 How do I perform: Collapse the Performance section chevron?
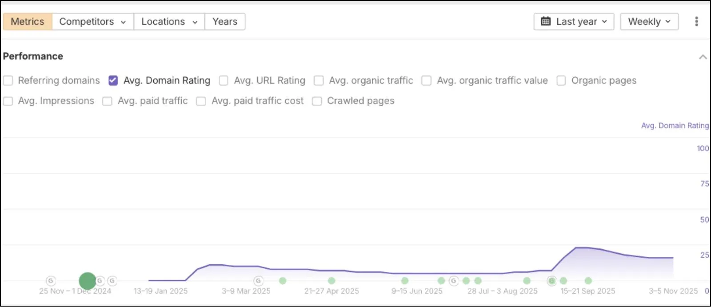(703, 57)
